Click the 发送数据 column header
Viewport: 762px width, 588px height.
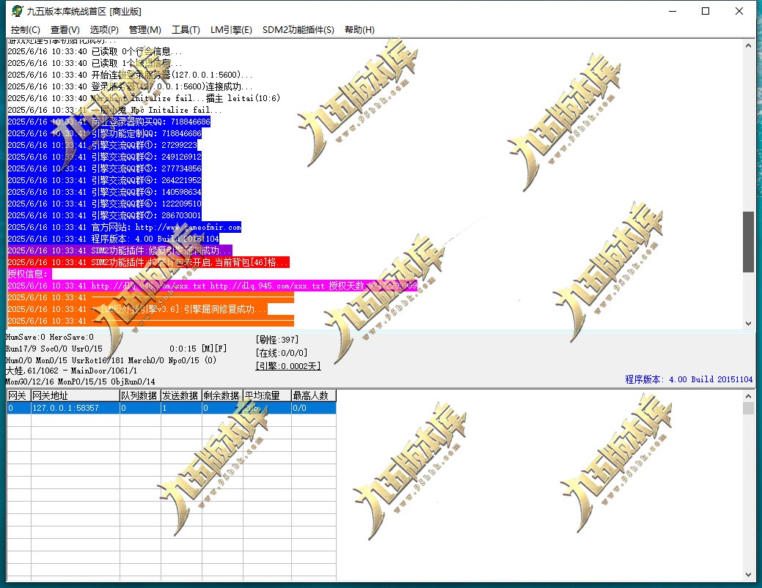pos(181,396)
